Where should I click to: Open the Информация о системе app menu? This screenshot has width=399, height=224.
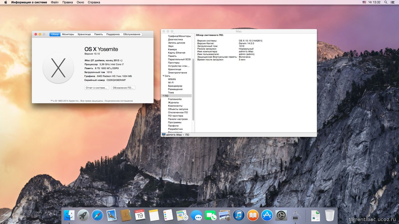29,2
